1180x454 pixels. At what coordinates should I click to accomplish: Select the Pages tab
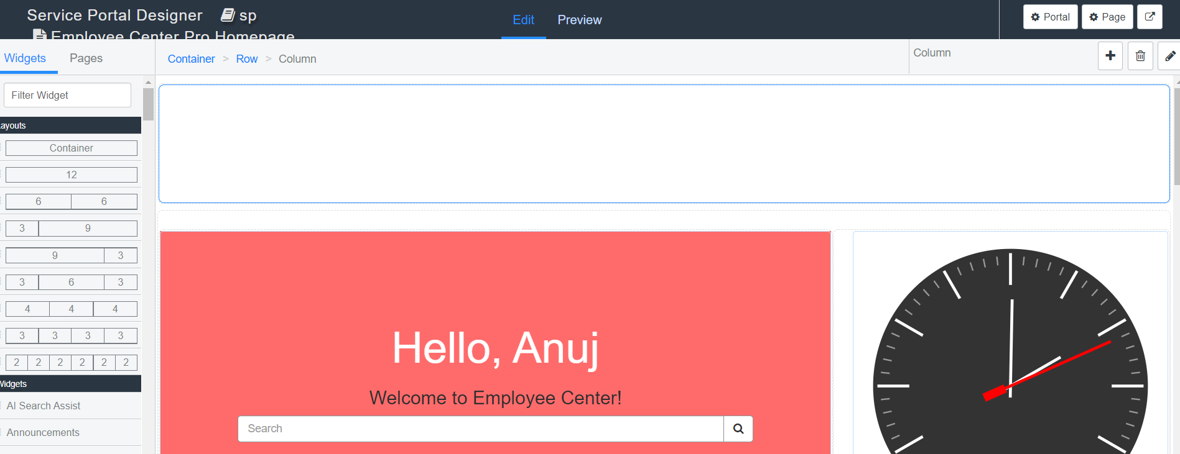tap(86, 58)
